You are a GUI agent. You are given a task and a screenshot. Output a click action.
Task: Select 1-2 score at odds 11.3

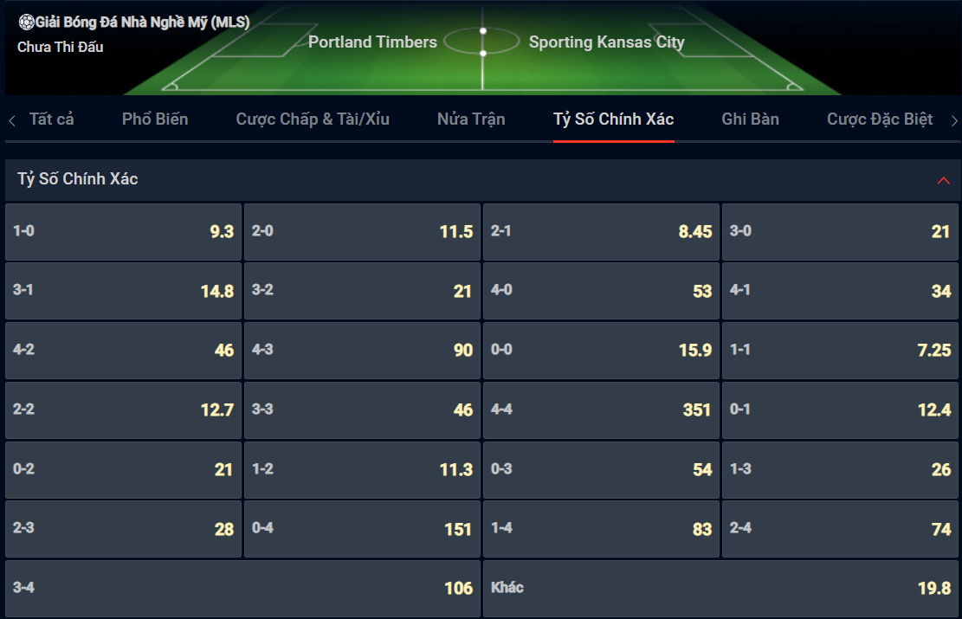pos(362,469)
